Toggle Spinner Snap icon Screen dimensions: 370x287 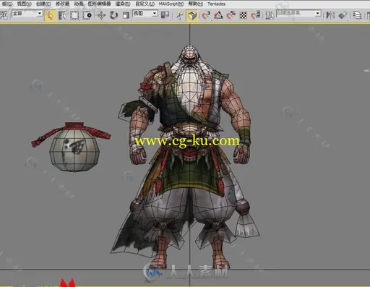[255, 15]
